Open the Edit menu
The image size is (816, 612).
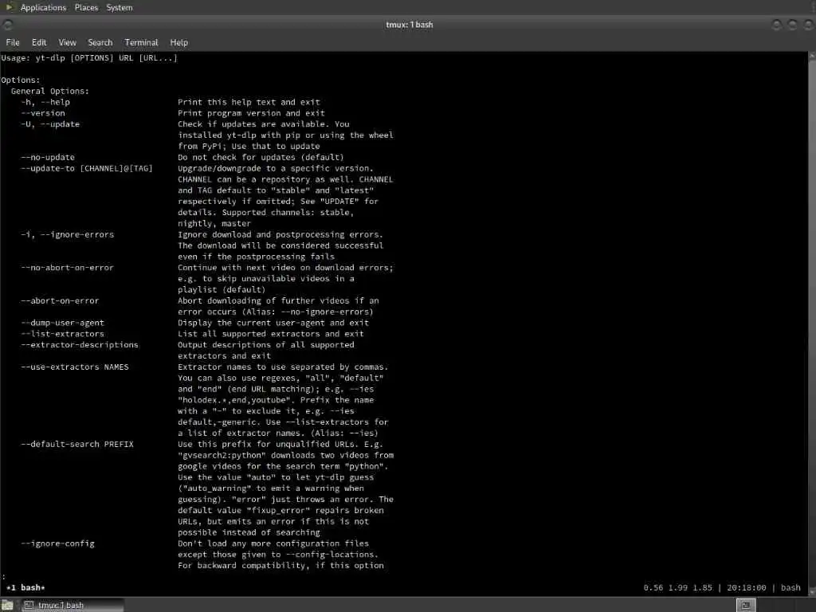coord(39,43)
